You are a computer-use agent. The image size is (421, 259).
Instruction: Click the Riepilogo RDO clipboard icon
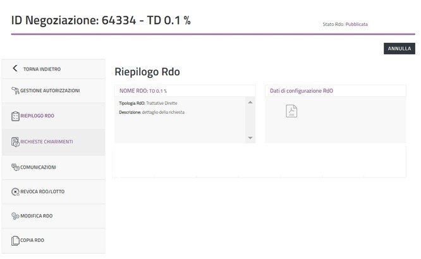click(x=15, y=116)
